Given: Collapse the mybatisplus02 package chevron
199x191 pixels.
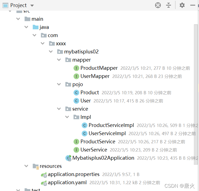Looking at the screenshot, I should click(51, 51).
